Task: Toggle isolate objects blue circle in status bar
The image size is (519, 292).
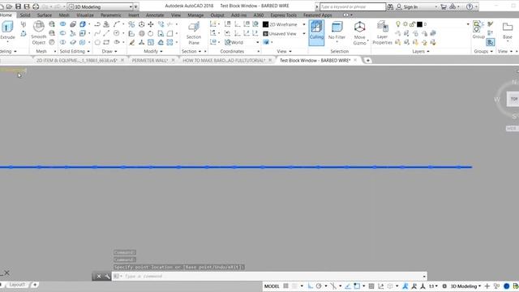Action: point(506,286)
